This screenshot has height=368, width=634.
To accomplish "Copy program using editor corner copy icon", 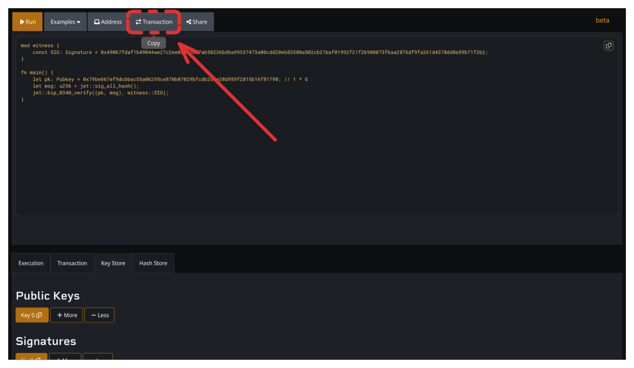I will click(608, 46).
